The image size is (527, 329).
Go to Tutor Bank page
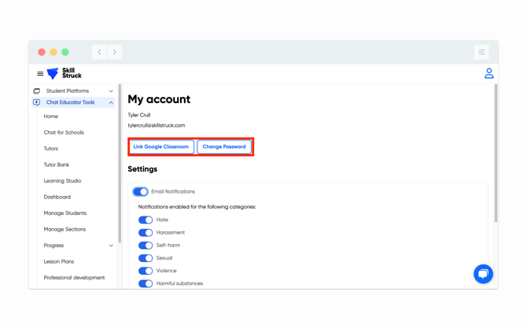(57, 164)
